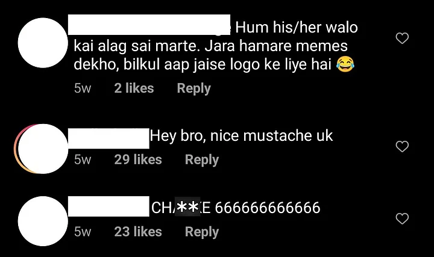Select the 'CH**E 666666666666' comment text

(x=236, y=208)
